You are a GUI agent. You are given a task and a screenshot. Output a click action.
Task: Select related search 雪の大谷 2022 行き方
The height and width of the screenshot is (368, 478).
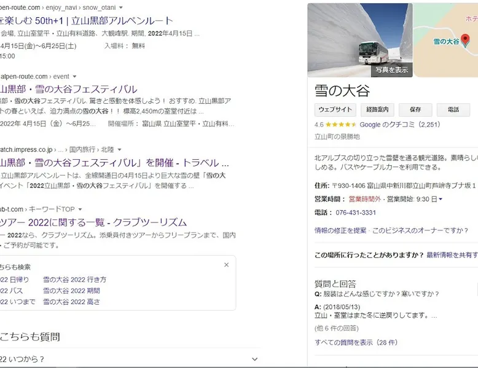click(74, 279)
